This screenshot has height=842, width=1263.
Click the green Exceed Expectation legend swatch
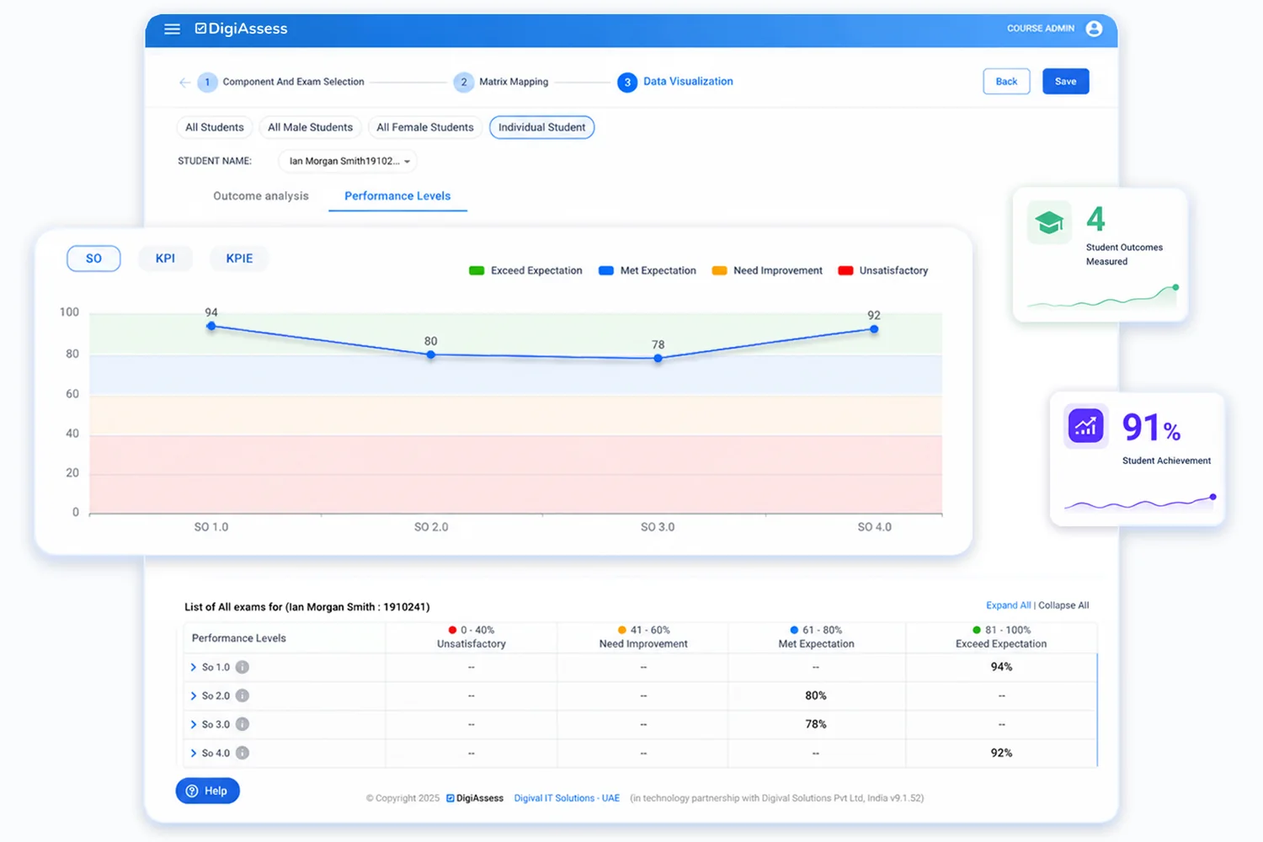coord(477,270)
